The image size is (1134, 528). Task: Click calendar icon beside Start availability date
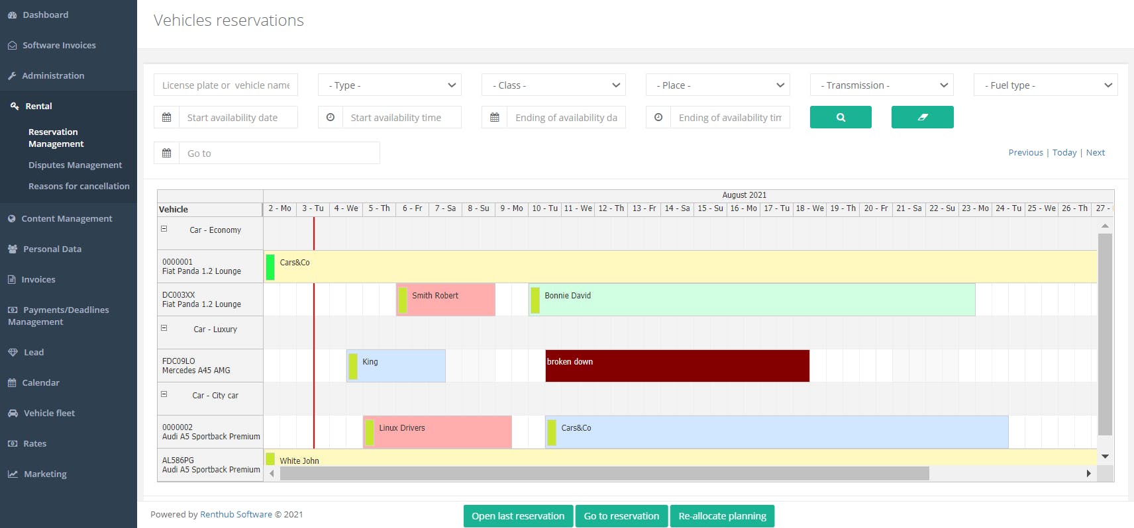(x=167, y=117)
